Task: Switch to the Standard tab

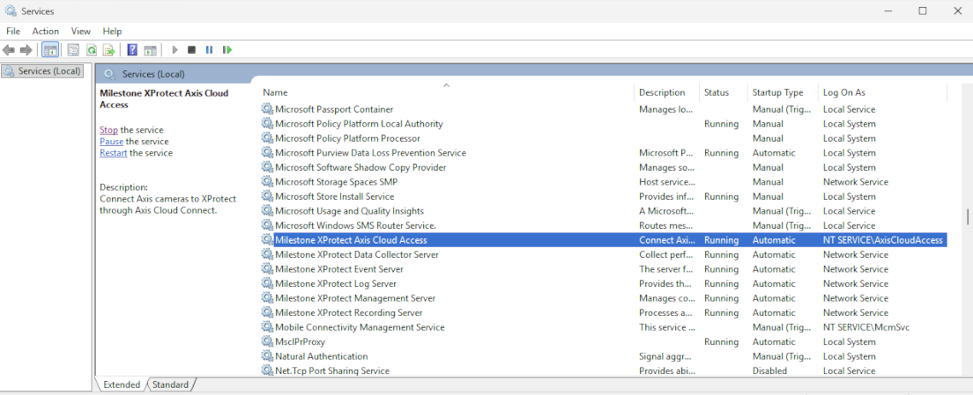Action: coord(170,384)
